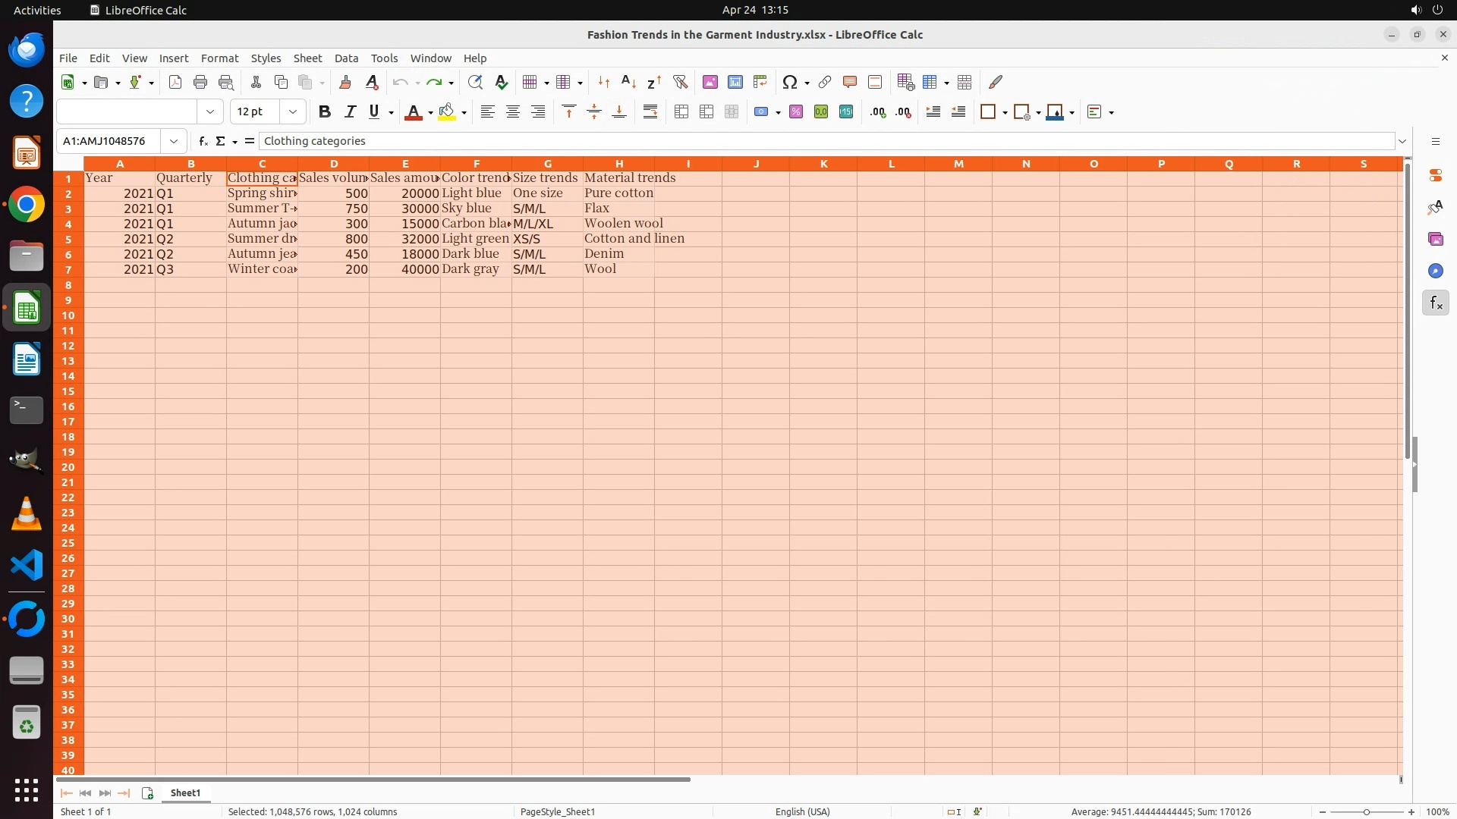This screenshot has height=819, width=1457.
Task: Toggle Bold formatting
Action: (x=325, y=112)
